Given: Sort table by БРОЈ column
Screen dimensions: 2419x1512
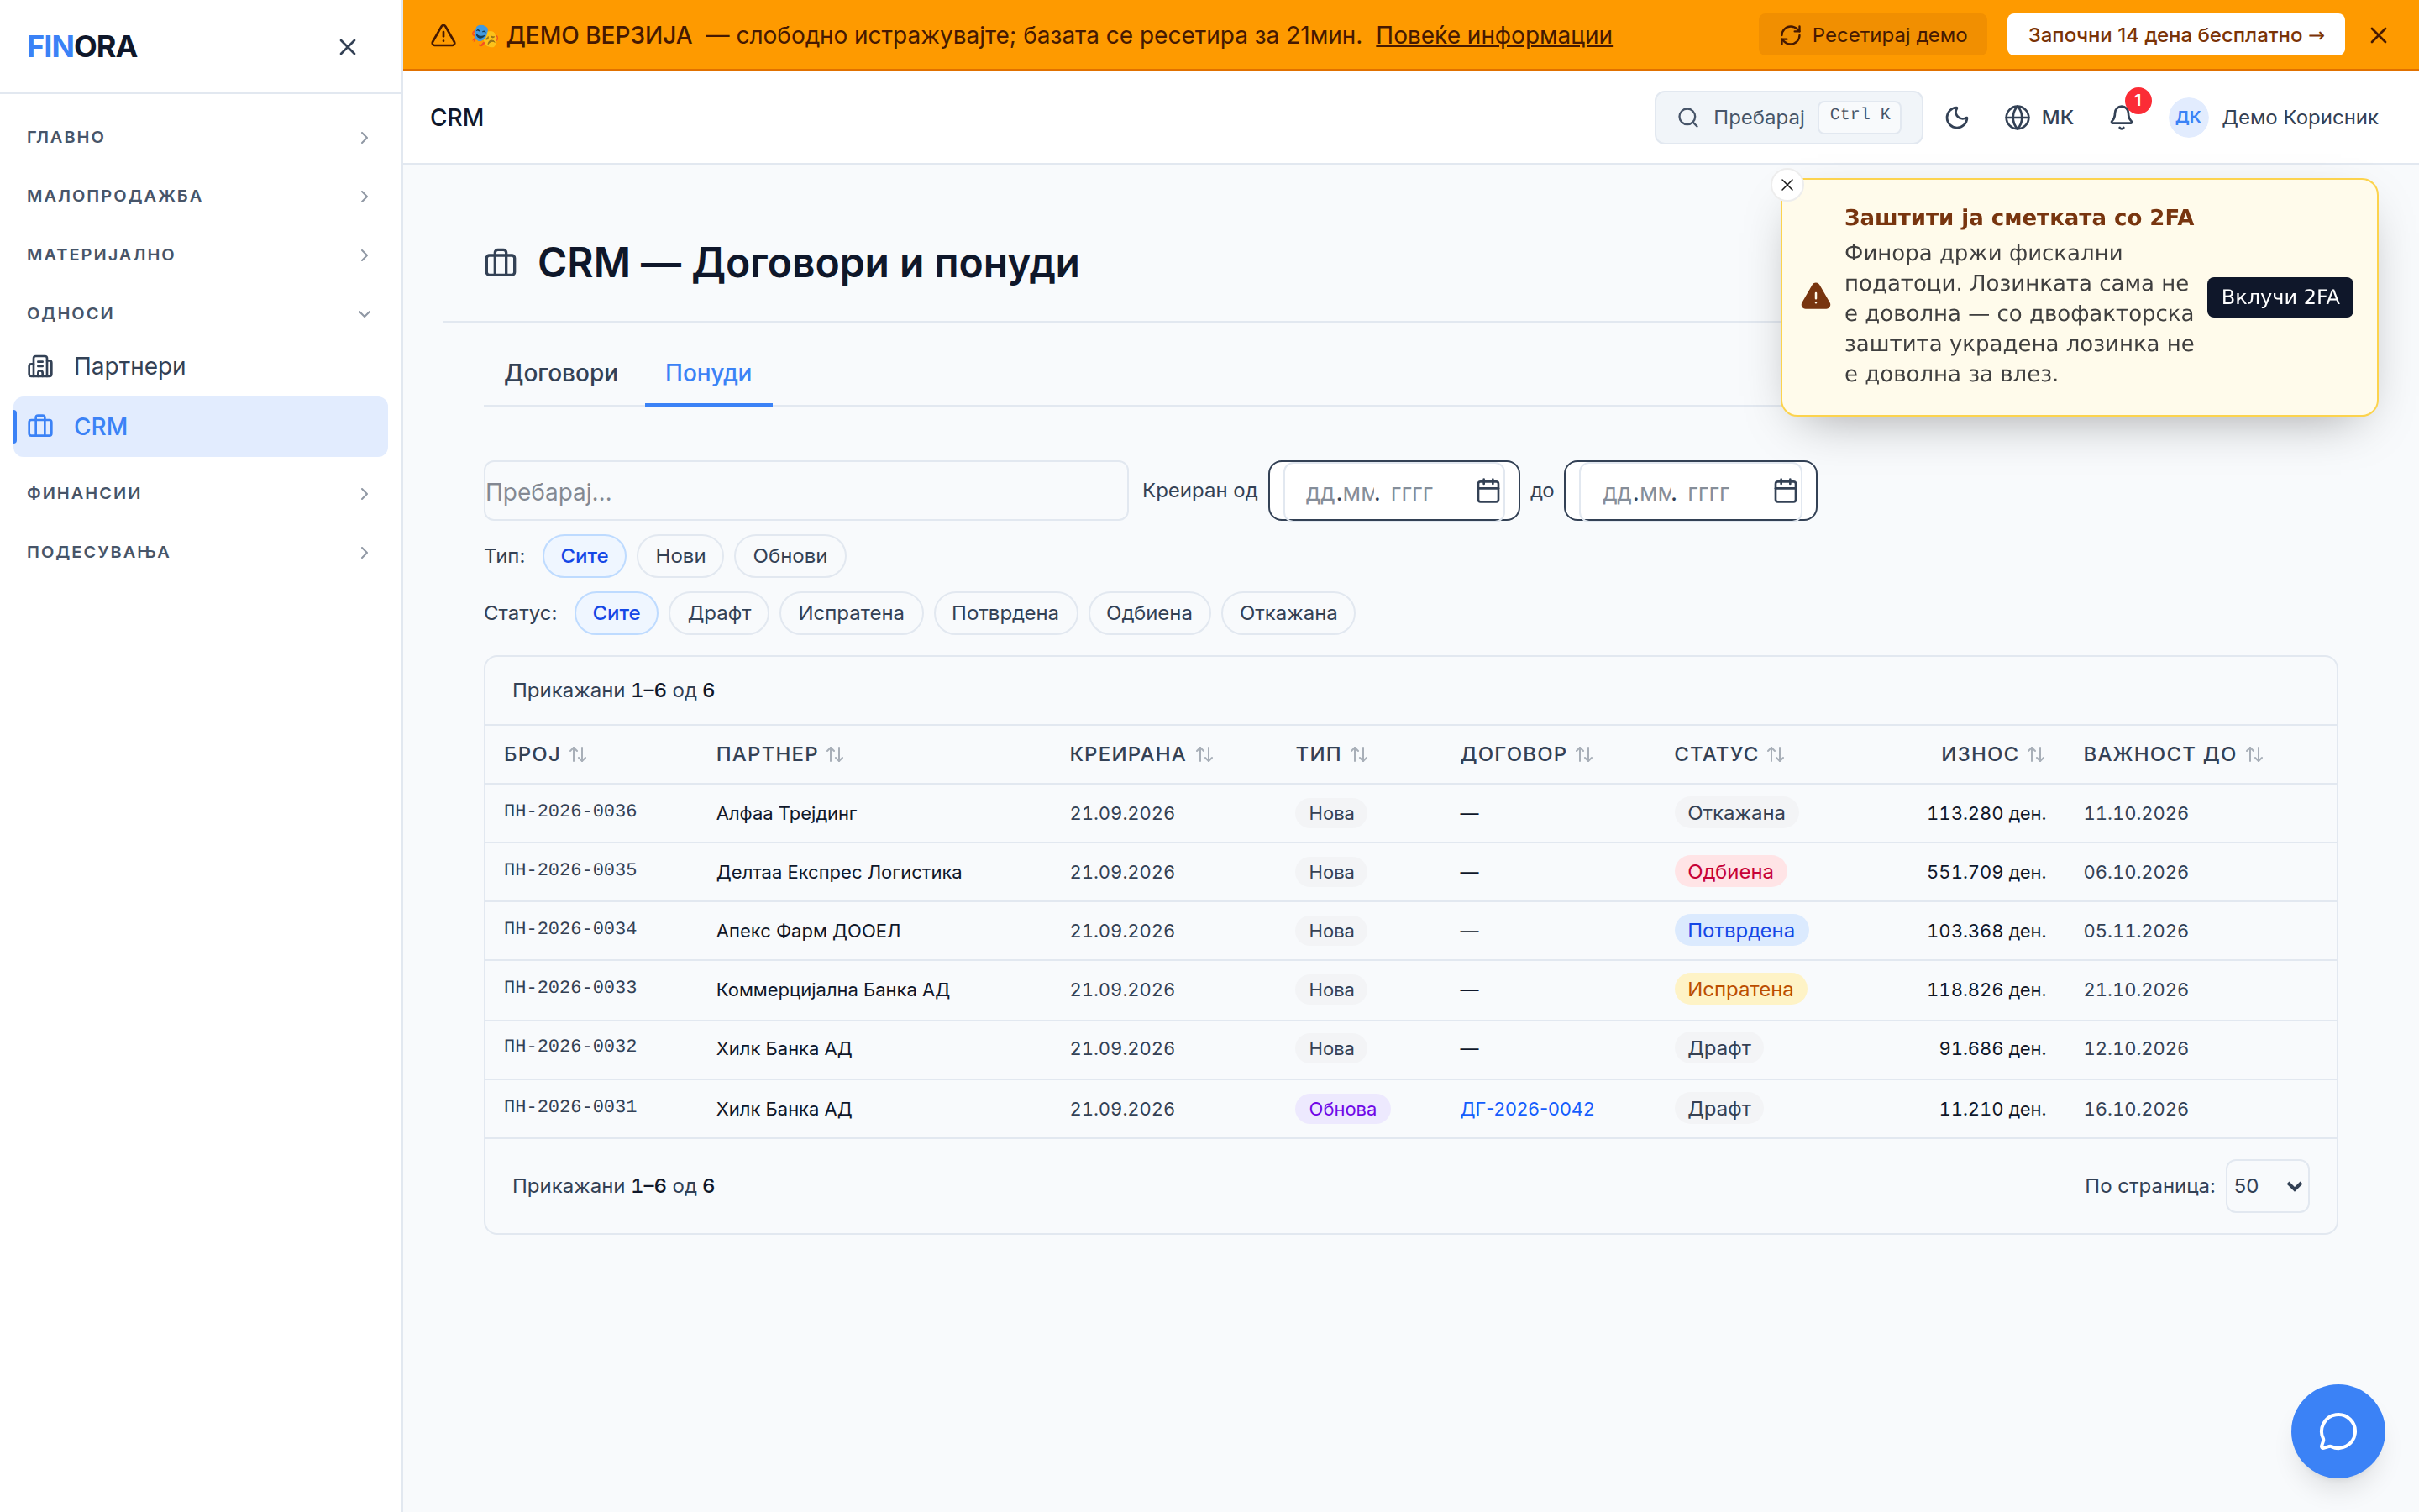Looking at the screenshot, I should click(x=545, y=754).
